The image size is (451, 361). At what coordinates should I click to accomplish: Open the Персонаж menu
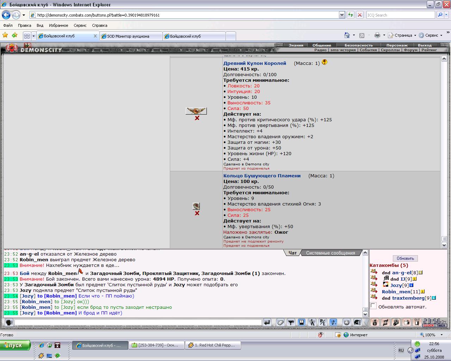pos(397,45)
